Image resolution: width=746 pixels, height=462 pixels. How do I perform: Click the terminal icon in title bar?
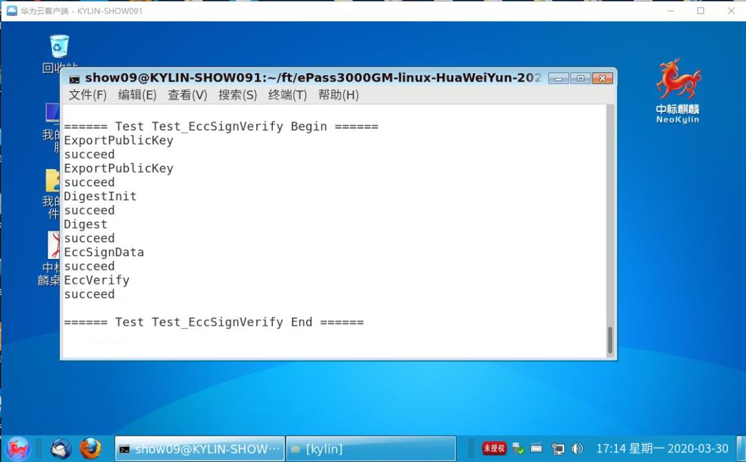pos(74,79)
